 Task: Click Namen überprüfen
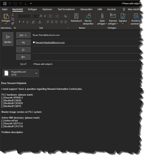(x=88, y=19)
